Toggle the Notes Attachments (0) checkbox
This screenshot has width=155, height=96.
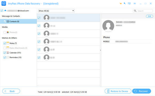(5, 48)
